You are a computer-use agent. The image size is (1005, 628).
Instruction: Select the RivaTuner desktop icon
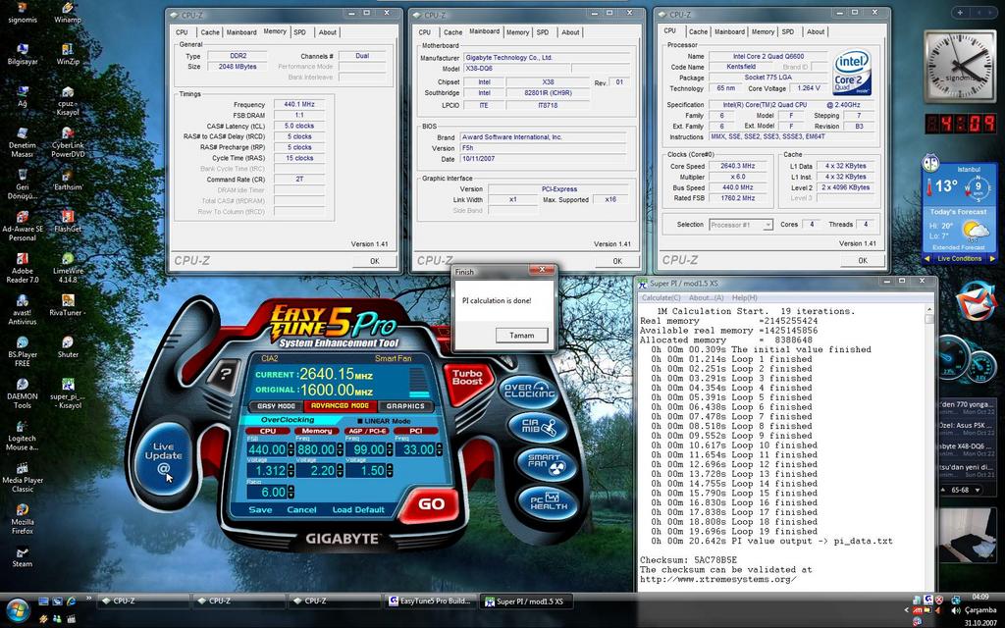pos(68,306)
